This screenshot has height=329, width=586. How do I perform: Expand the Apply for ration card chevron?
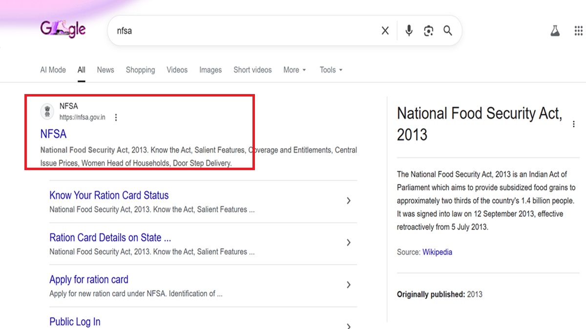(x=348, y=285)
